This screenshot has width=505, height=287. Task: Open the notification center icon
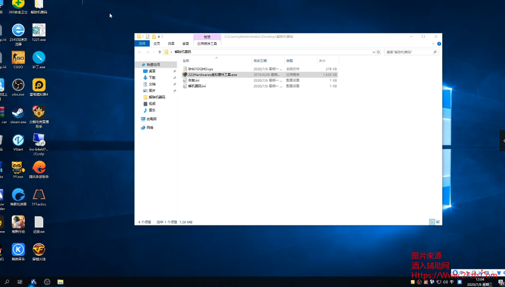coord(500,282)
